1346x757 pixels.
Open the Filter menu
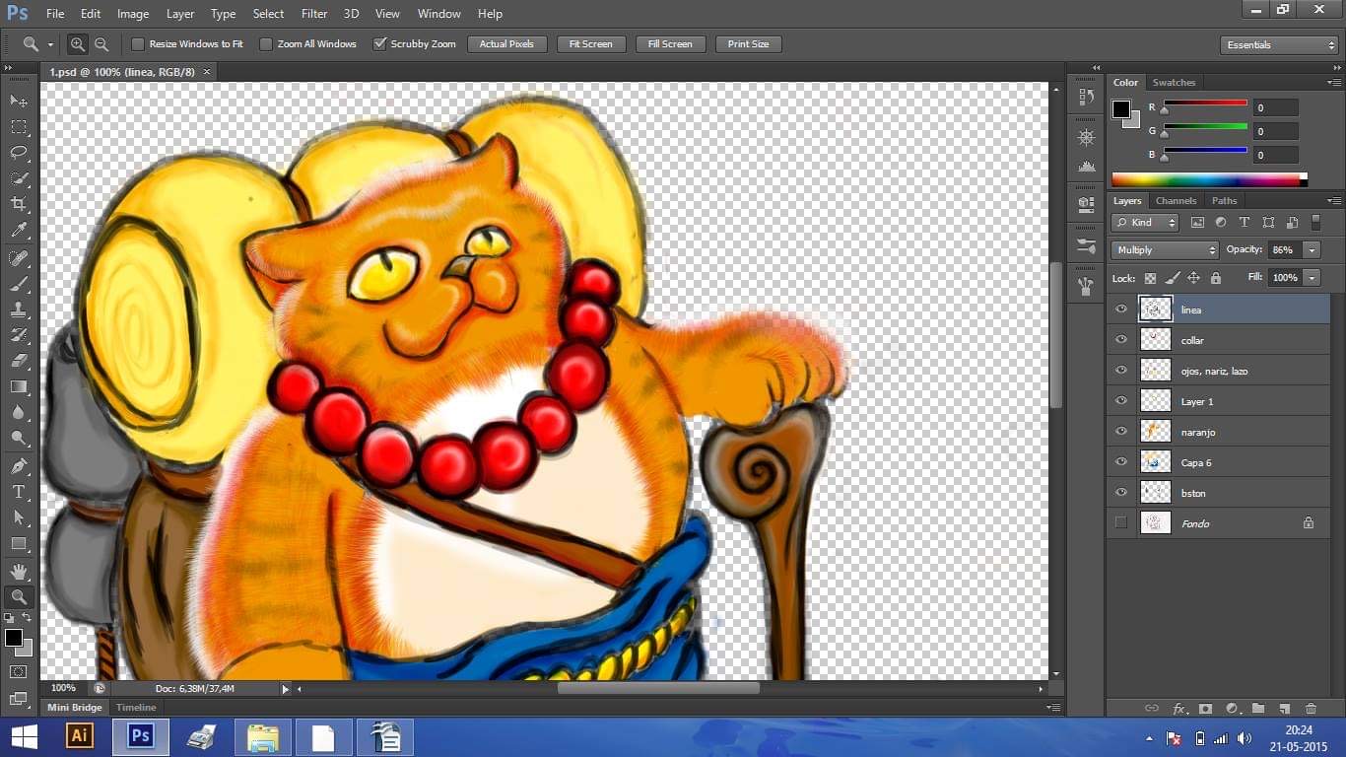(x=314, y=14)
